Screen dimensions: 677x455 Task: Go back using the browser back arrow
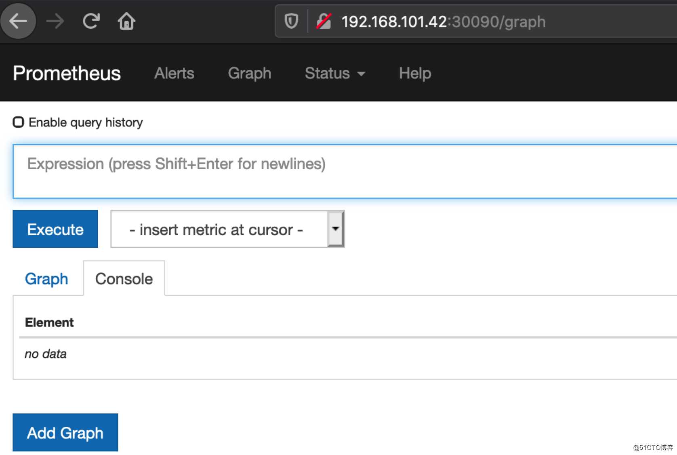coord(18,21)
